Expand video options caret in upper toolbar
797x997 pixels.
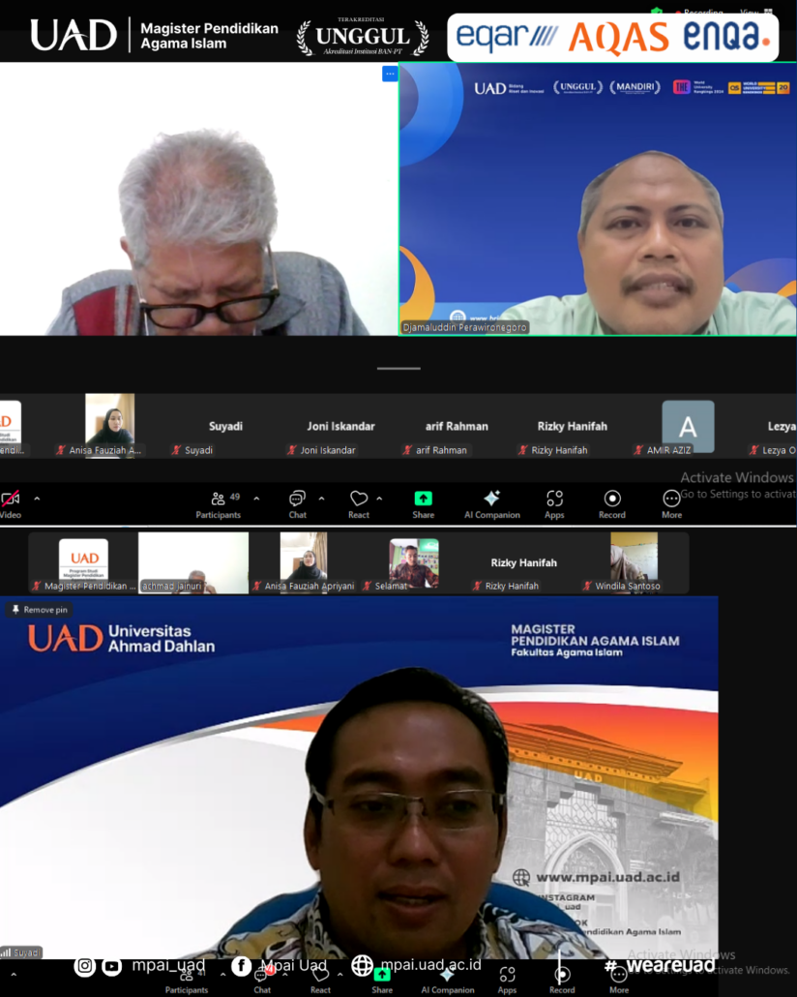(x=37, y=499)
